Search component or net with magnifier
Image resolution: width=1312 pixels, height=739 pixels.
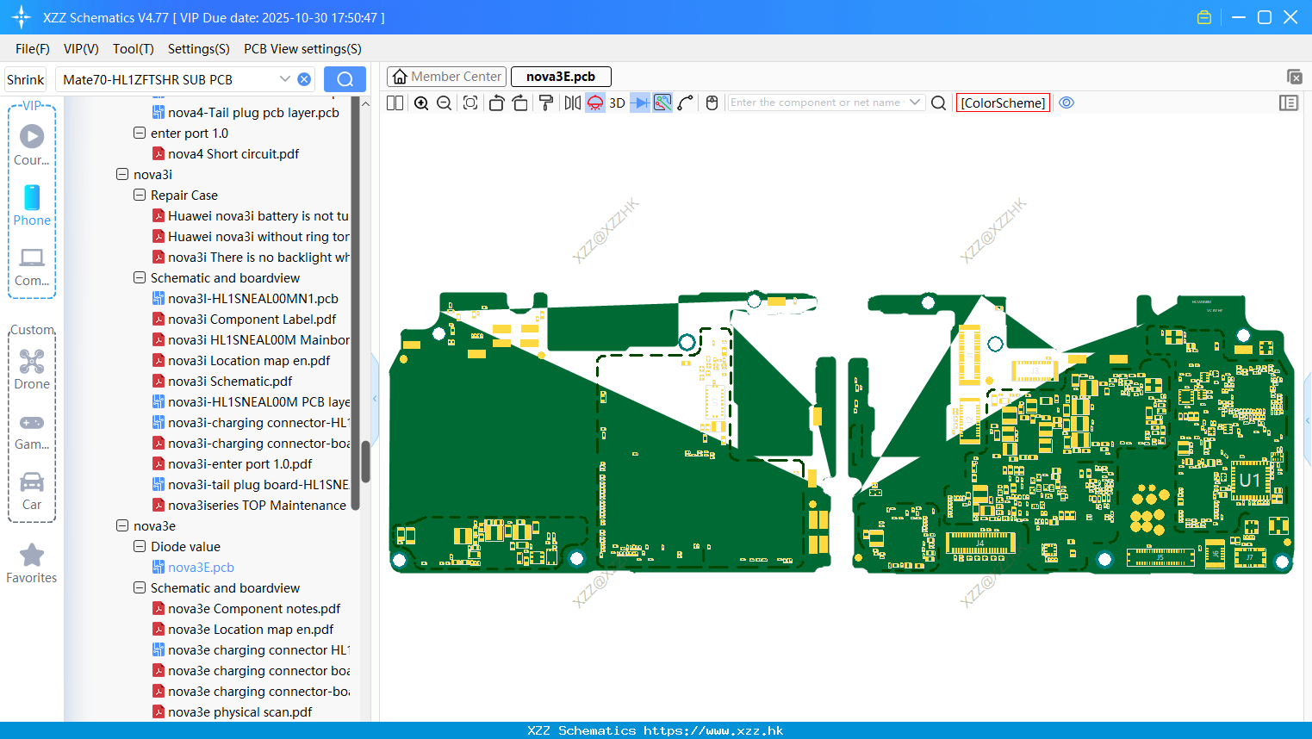(939, 102)
